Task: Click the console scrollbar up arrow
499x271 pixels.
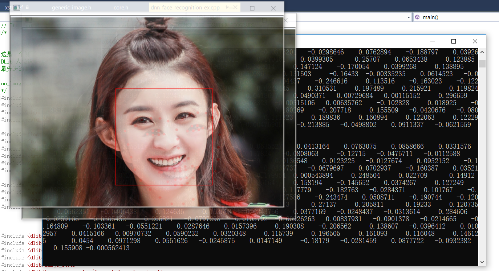Action: 482,52
